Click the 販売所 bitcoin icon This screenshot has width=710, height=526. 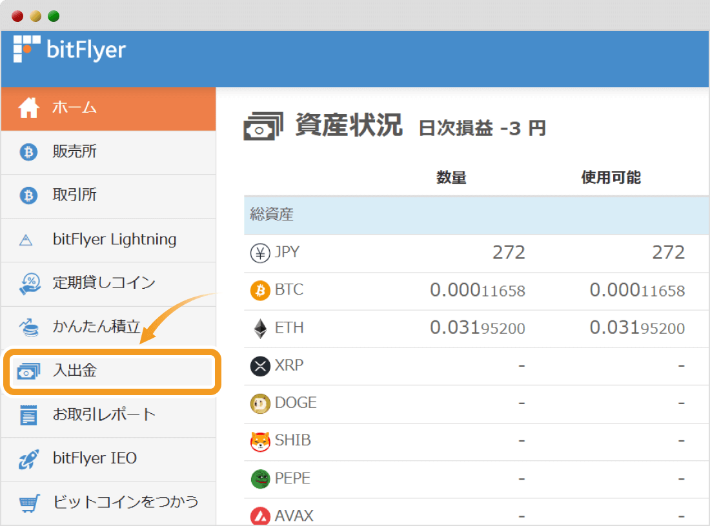tap(28, 152)
